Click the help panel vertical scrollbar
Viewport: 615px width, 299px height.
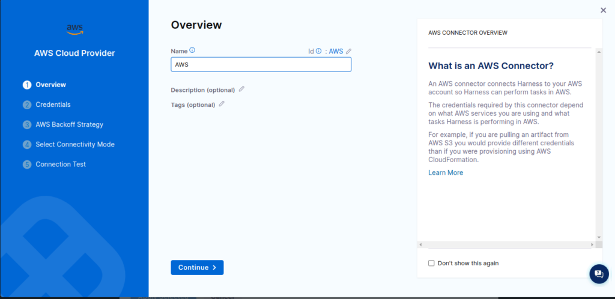[x=598, y=144]
